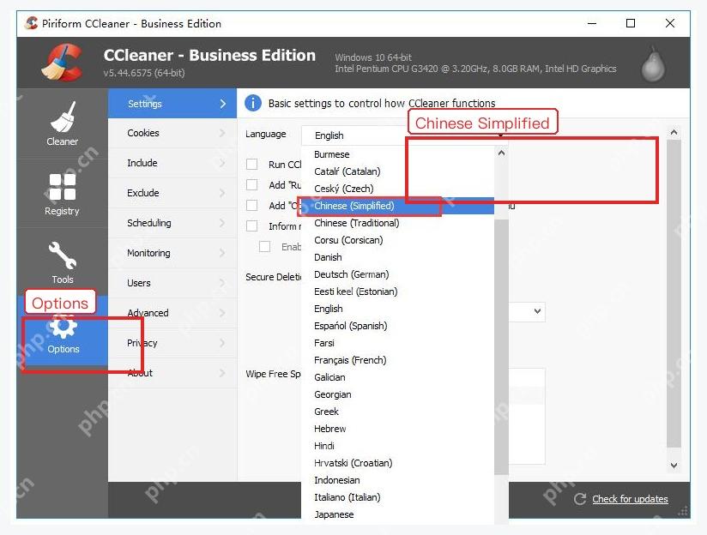
Task: Click the Check for updates link
Action: tap(630, 499)
